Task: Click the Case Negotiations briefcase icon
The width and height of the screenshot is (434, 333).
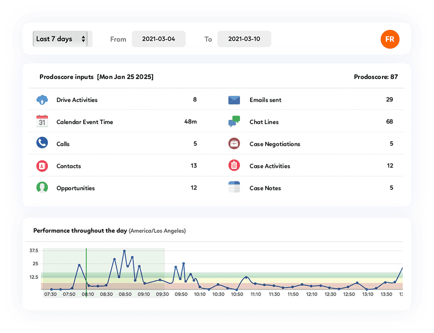Action: 234,144
